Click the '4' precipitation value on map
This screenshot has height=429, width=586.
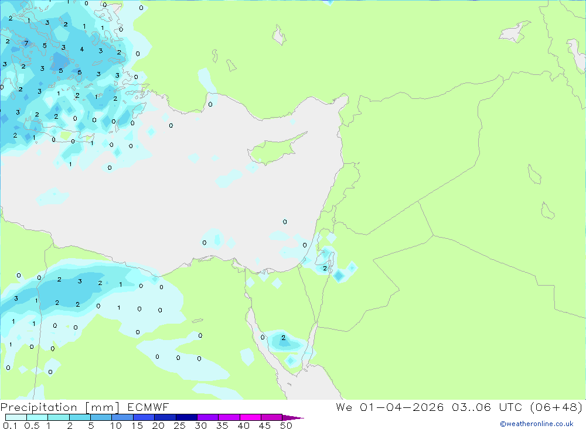click(x=82, y=49)
